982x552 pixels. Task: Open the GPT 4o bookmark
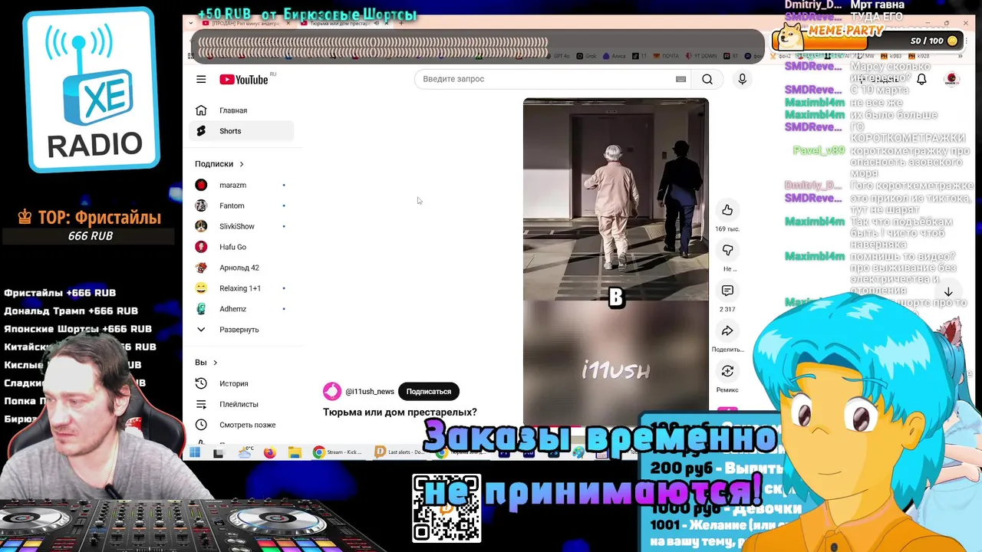[558, 56]
